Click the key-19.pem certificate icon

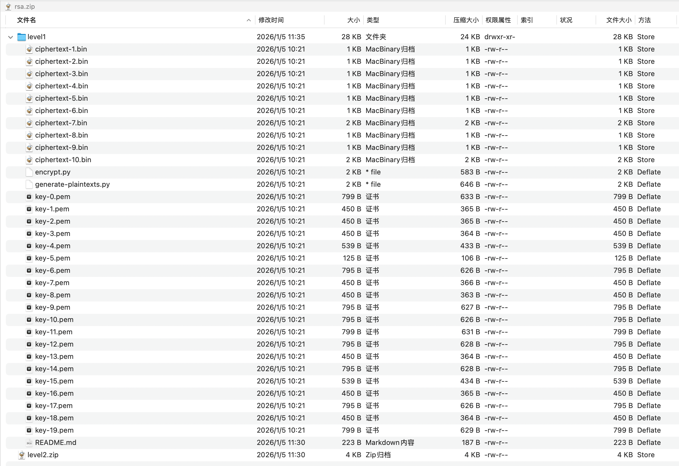click(29, 430)
